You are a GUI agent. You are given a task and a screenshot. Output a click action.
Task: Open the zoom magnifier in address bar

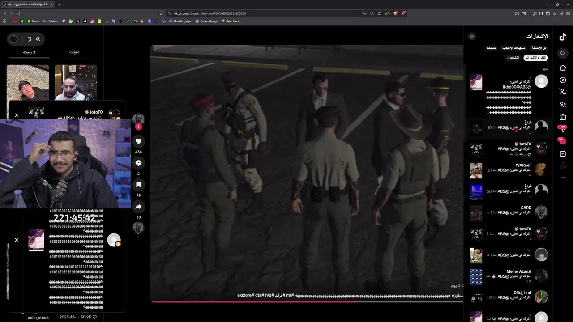pyautogui.click(x=372, y=13)
